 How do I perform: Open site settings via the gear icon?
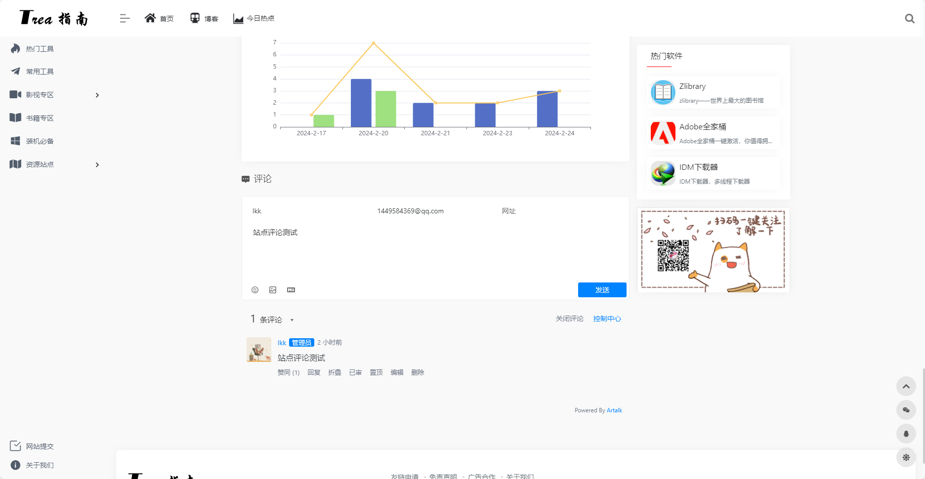(906, 457)
